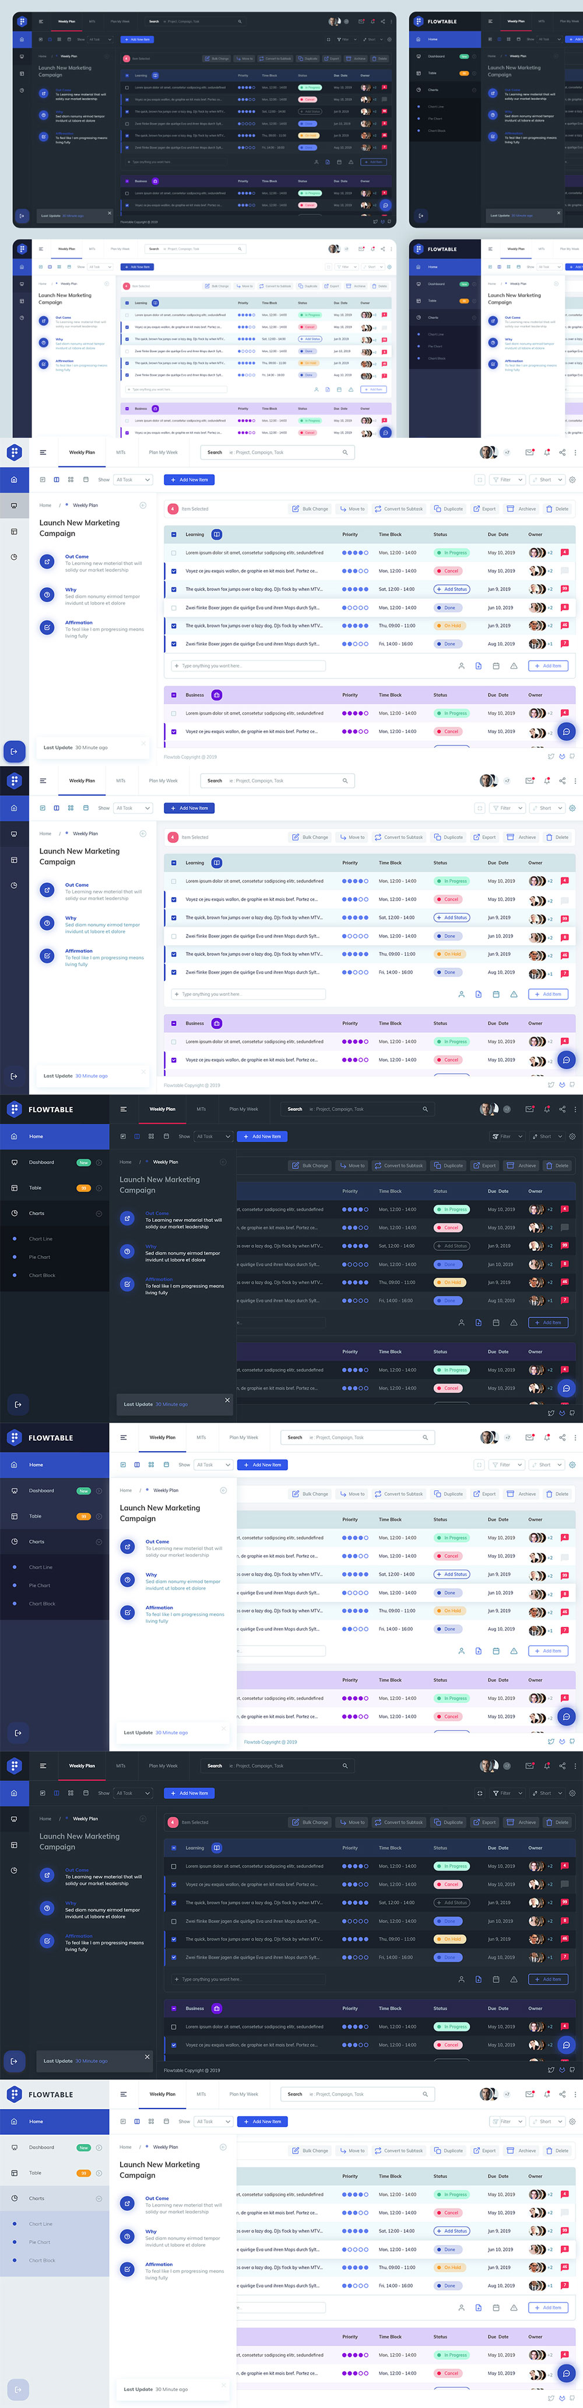583x2408 pixels.
Task: Open Chart Line item, large dark expanded-sidebar mockup
Action: (x=40, y=1239)
